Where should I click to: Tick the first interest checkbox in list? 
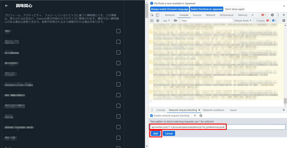(119, 31)
